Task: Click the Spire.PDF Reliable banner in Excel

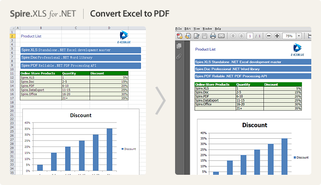Action: coord(80,66)
